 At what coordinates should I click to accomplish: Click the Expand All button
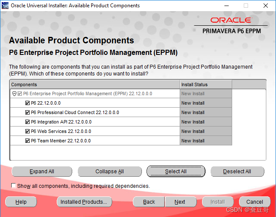coord(42,172)
